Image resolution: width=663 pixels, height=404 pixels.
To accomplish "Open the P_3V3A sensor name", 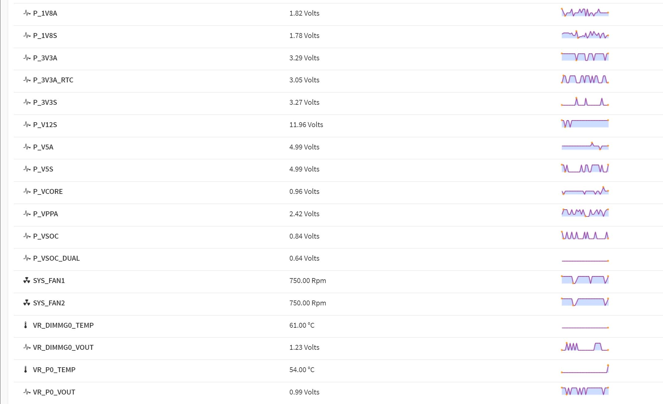I will pos(45,58).
